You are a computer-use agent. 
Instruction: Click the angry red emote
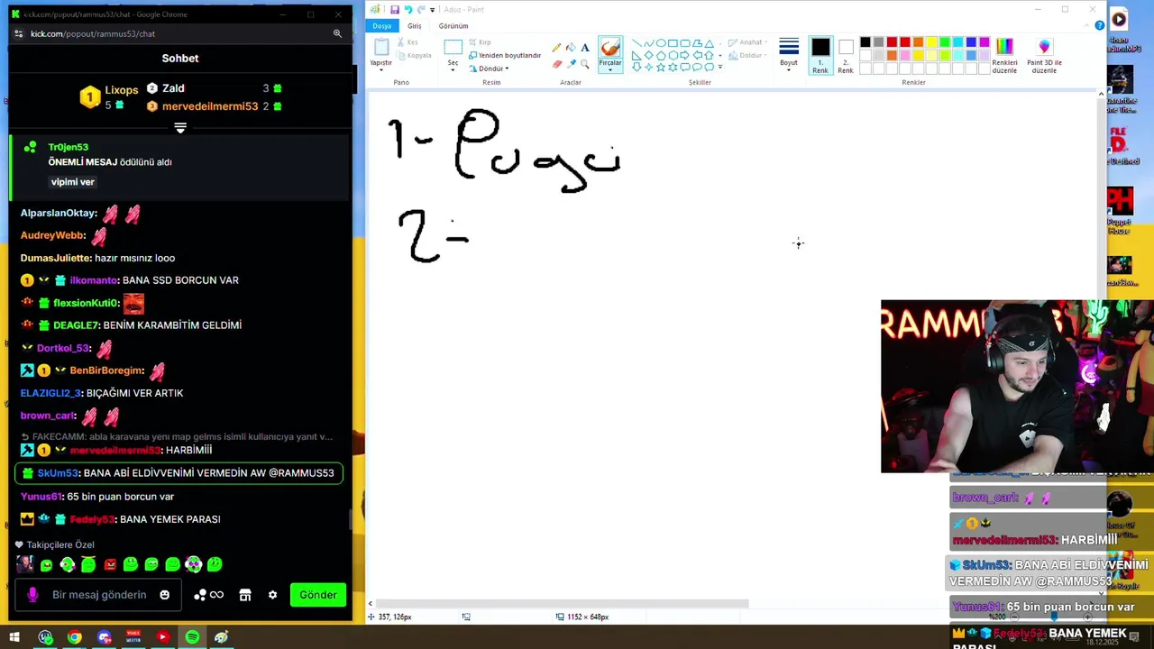(109, 564)
